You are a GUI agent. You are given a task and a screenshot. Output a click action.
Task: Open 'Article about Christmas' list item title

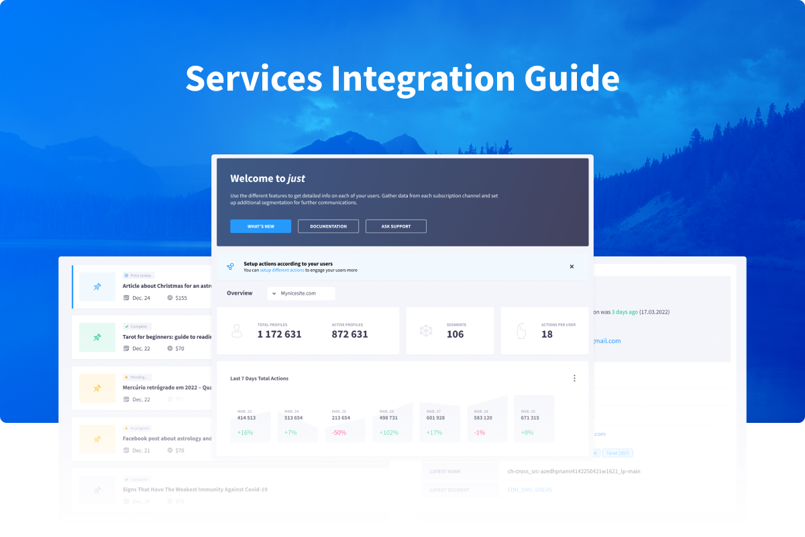(x=167, y=286)
